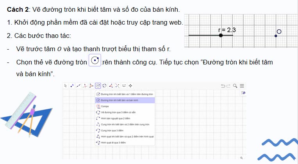Click point O in the grid
Image resolution: width=298 pixels, height=164 pixels.
(276, 36)
